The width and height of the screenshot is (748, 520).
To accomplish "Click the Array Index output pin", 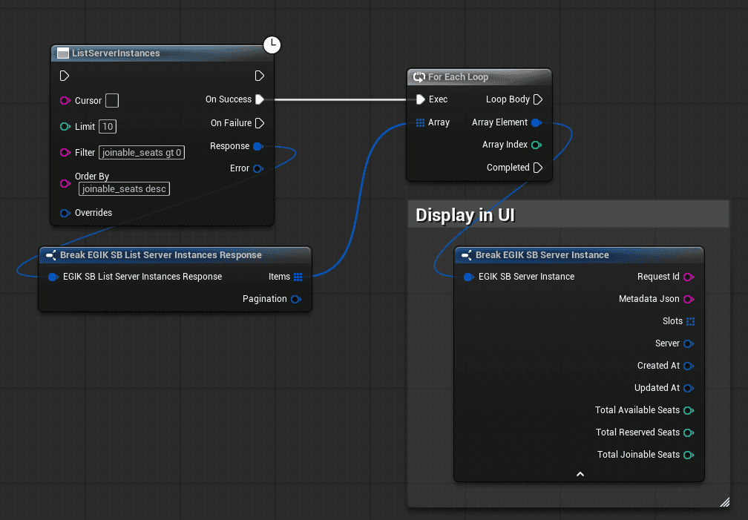I will click(x=536, y=145).
